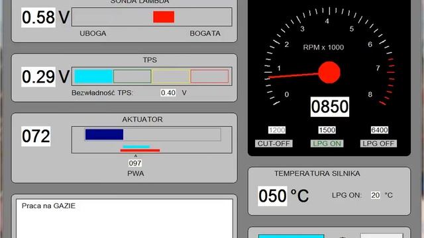Viewport: 424px width, 238px height.
Task: Click the RPM x 1000 label
Action: click(323, 48)
